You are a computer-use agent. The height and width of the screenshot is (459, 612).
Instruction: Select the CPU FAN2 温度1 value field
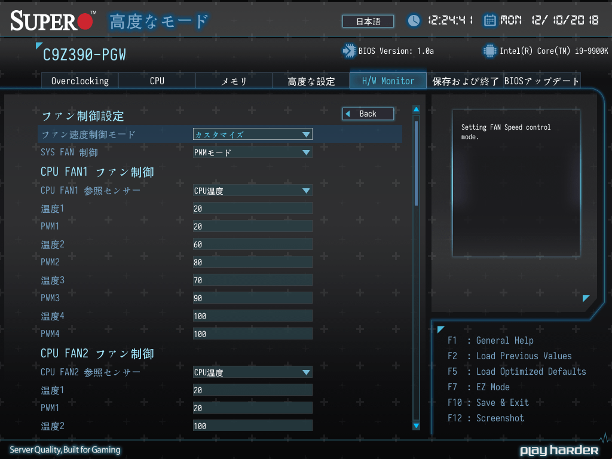coord(253,390)
